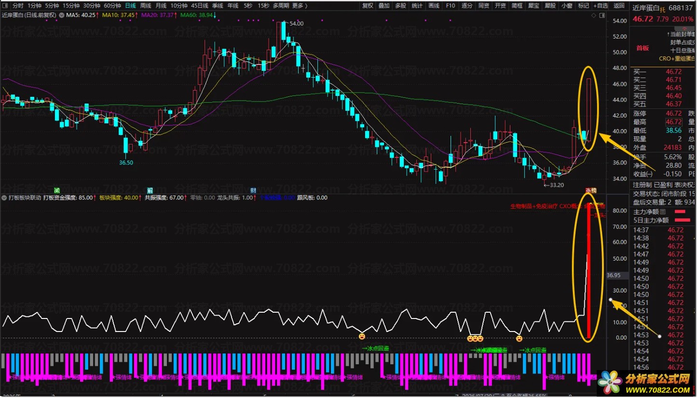This screenshot has height=398, width=698.
Task: Click the 减 marker on the chart
Action: coord(56,190)
